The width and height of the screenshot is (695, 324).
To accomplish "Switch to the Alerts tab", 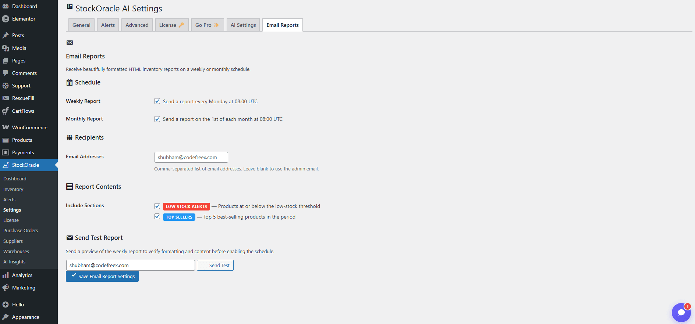I will [108, 25].
